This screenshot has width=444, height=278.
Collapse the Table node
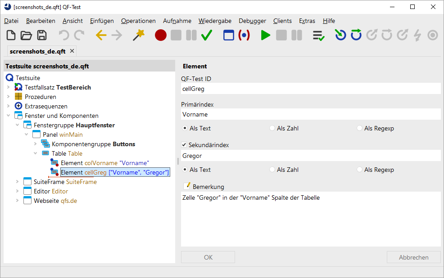(36, 153)
